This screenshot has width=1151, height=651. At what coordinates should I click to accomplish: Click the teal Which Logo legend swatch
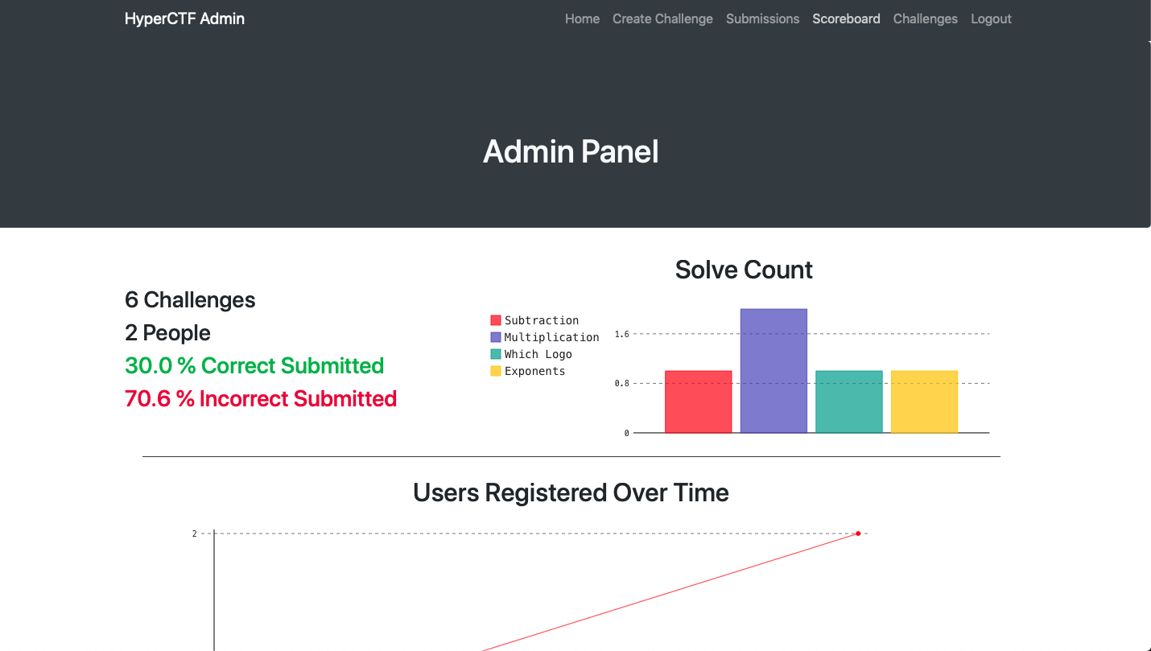pos(496,354)
